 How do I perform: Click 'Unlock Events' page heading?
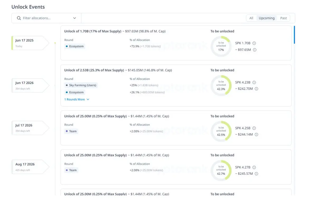28,7
